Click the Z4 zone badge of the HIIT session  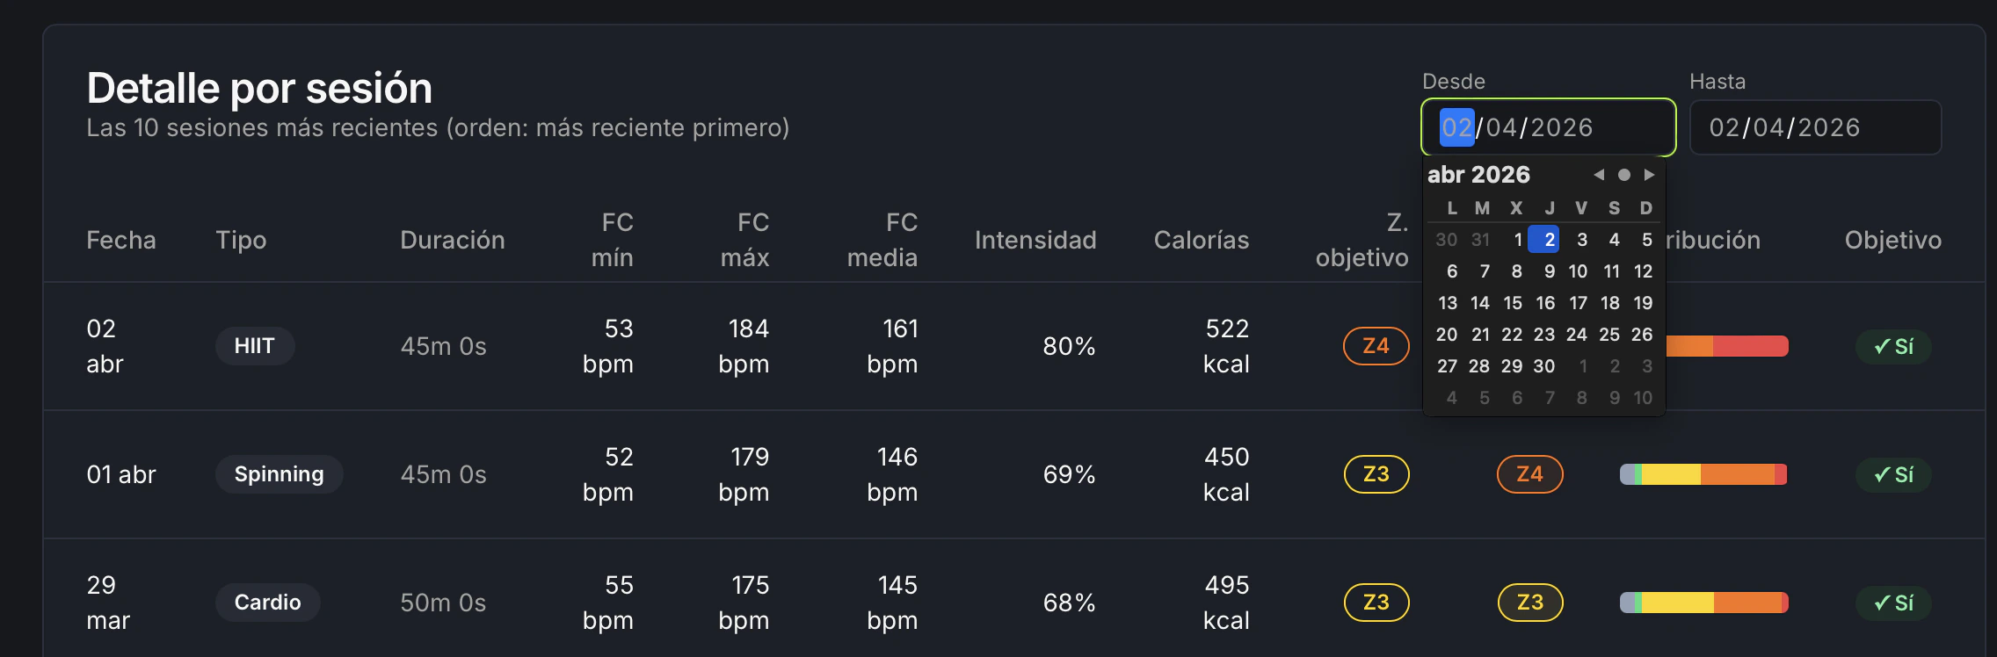click(x=1375, y=346)
